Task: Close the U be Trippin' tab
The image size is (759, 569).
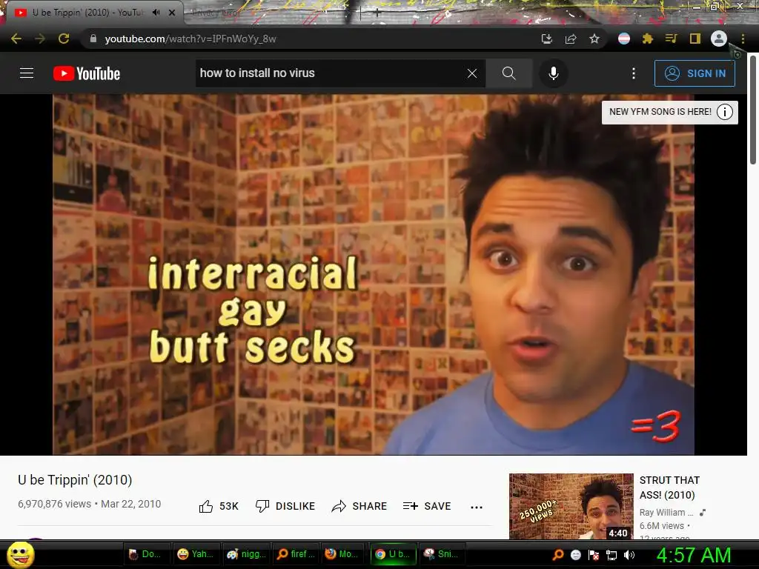Action: click(172, 13)
